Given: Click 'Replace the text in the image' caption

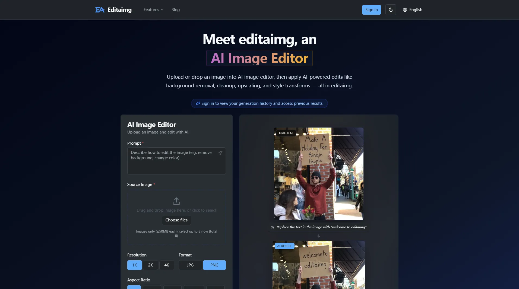Looking at the screenshot, I should click(321, 227).
